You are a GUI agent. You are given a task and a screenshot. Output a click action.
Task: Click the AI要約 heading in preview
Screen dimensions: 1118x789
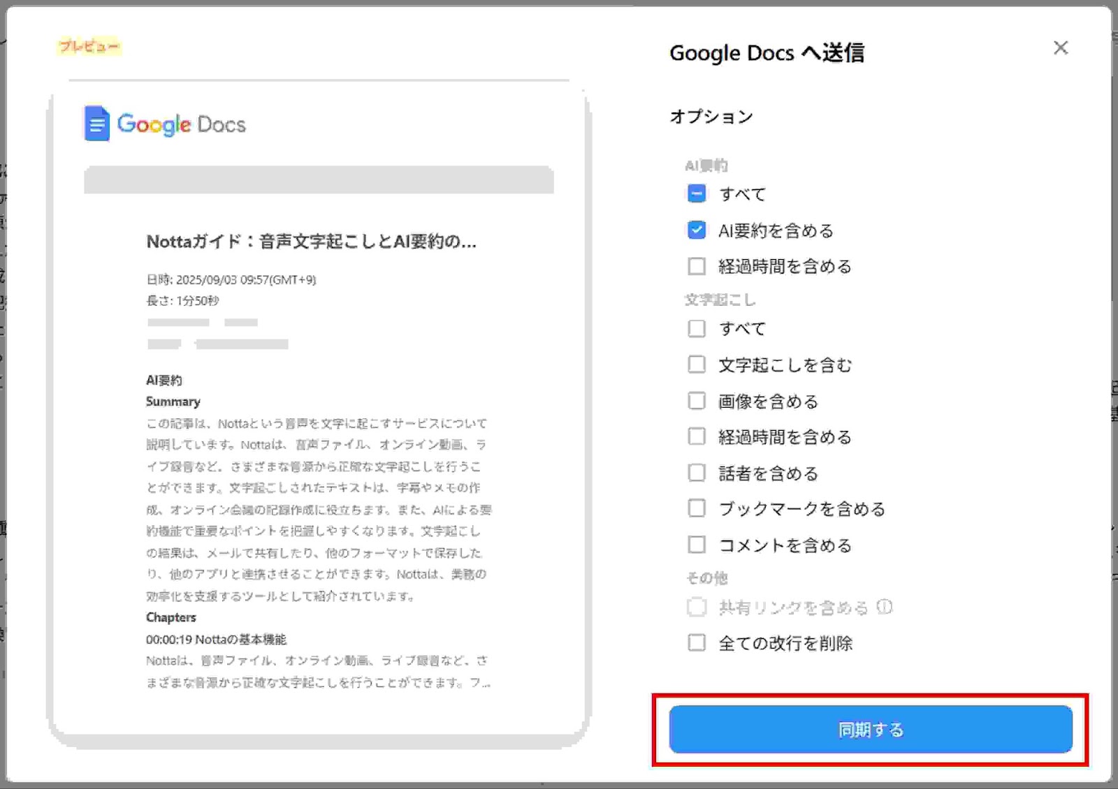click(164, 380)
